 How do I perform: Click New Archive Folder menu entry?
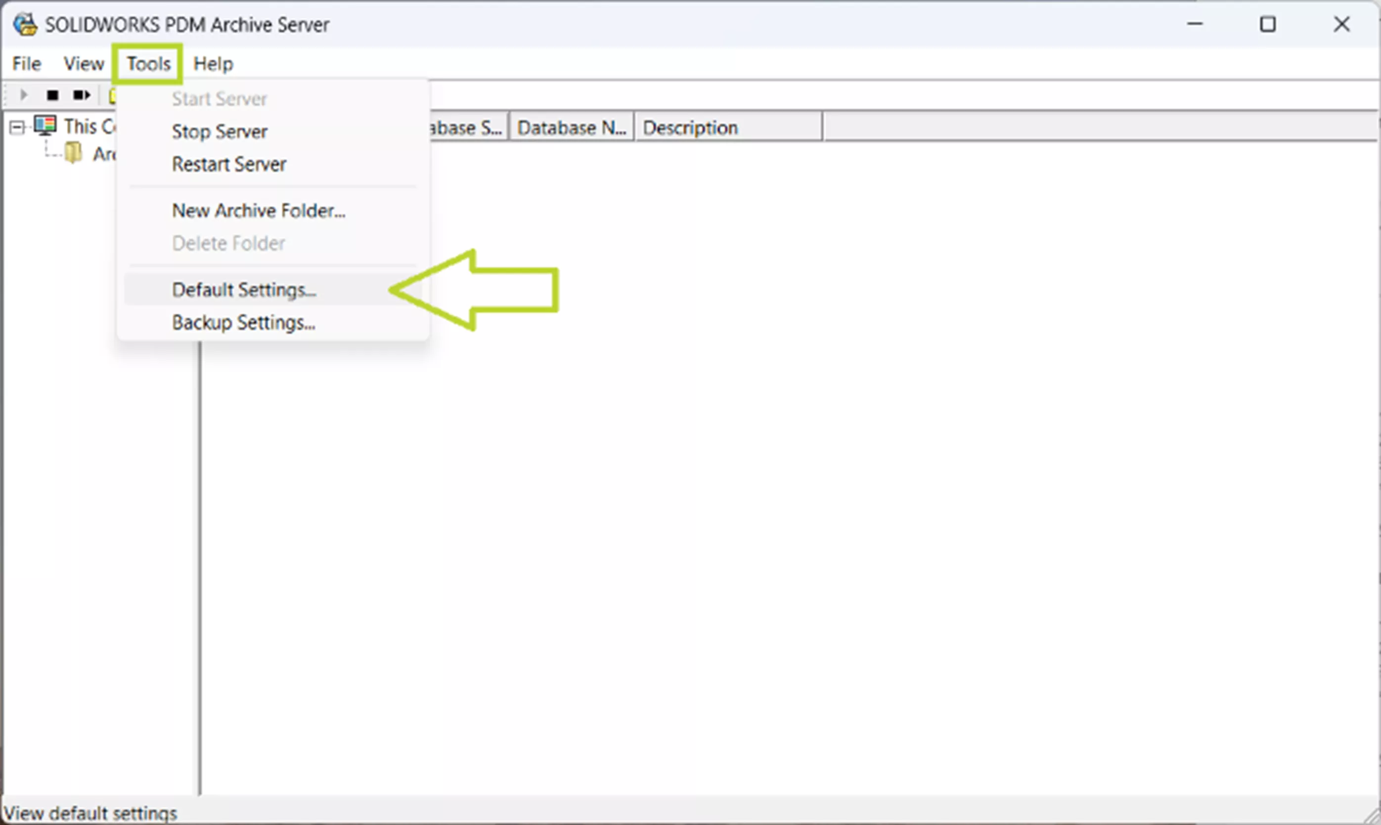(259, 210)
